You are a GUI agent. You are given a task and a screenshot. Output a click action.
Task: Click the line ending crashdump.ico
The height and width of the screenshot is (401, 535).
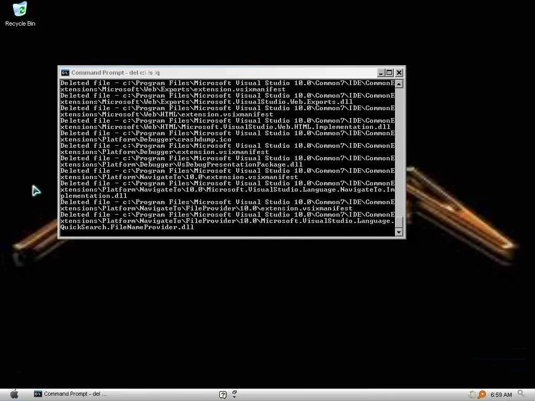pyautogui.click(x=146, y=139)
